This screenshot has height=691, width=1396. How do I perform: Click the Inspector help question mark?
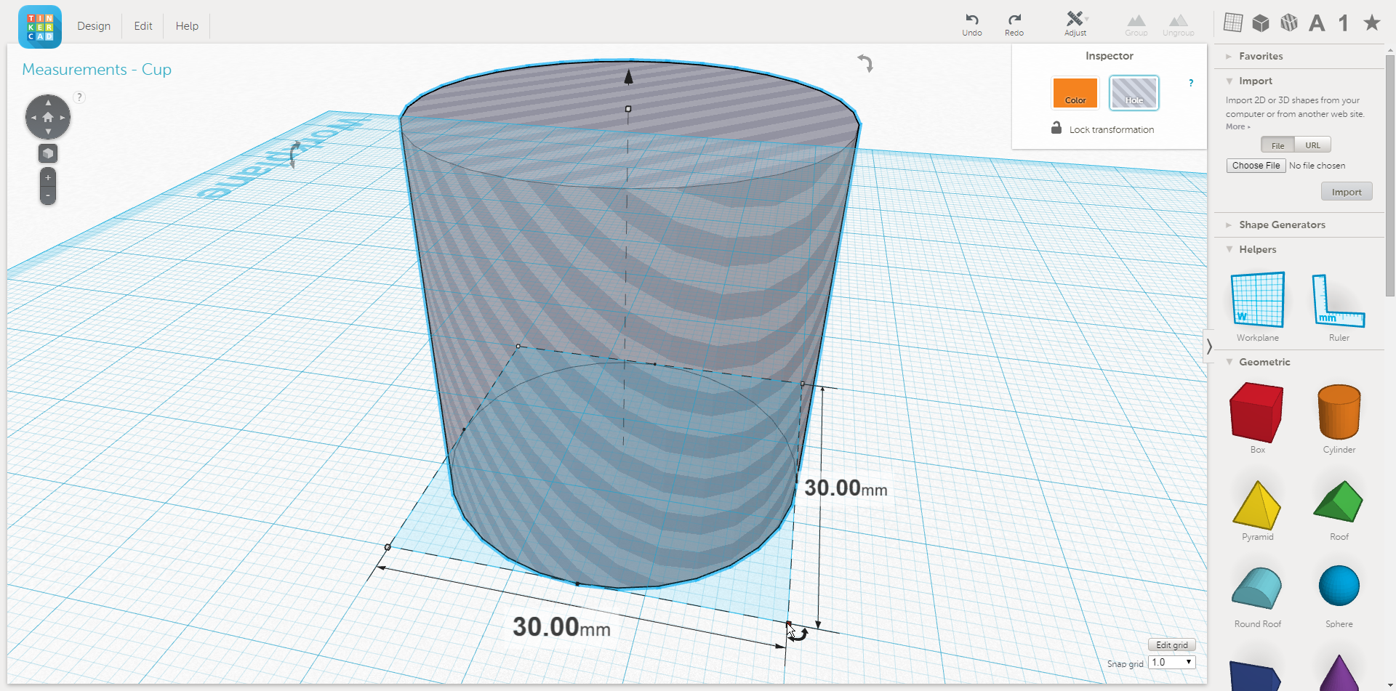pyautogui.click(x=1191, y=83)
